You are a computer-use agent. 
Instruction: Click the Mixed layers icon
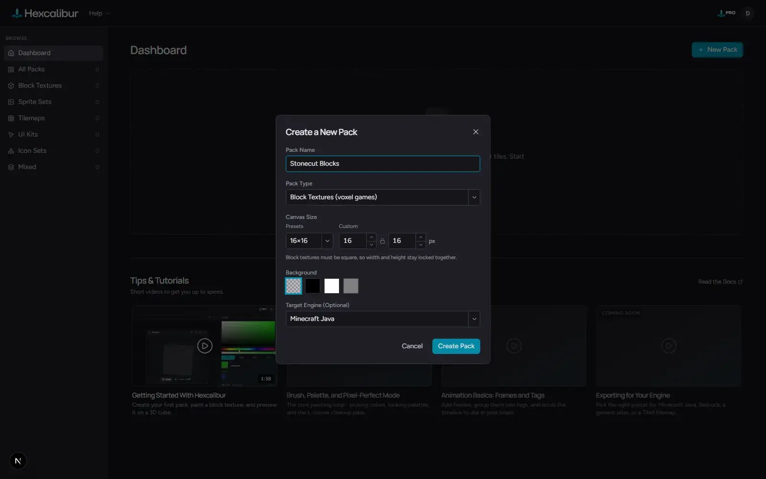pyautogui.click(x=11, y=167)
